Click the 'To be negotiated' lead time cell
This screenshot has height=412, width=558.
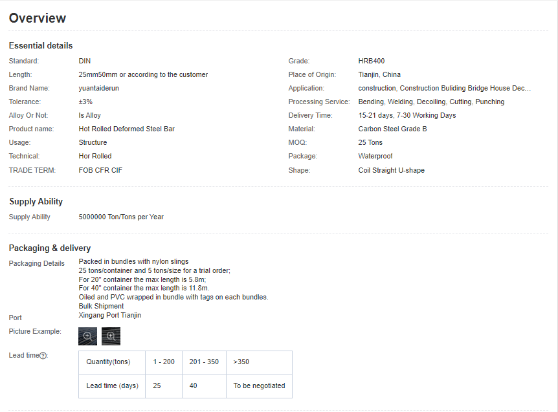pos(259,385)
